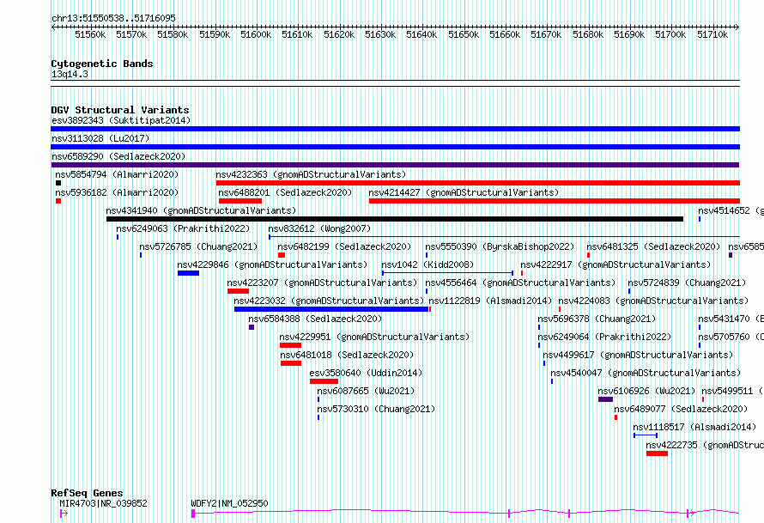The width and height of the screenshot is (764, 523).
Task: Click the red bar under nsv4222735
Action: 657,453
